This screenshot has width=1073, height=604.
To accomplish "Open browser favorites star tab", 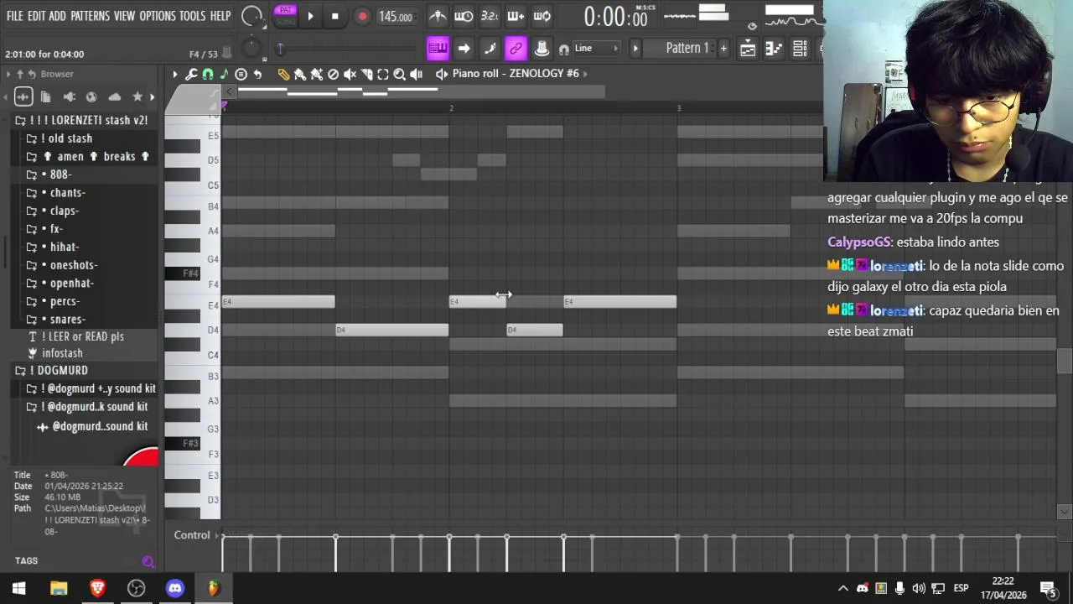I will (x=137, y=96).
